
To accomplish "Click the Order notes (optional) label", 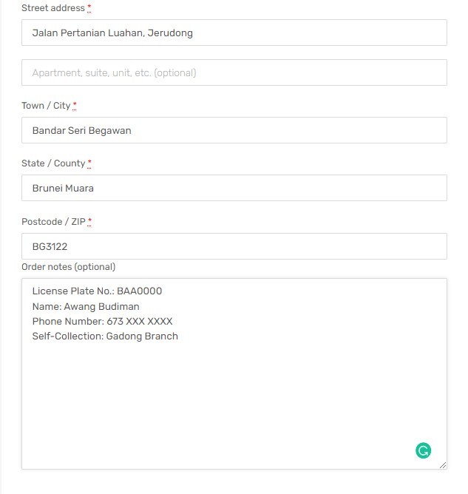I will (68, 267).
